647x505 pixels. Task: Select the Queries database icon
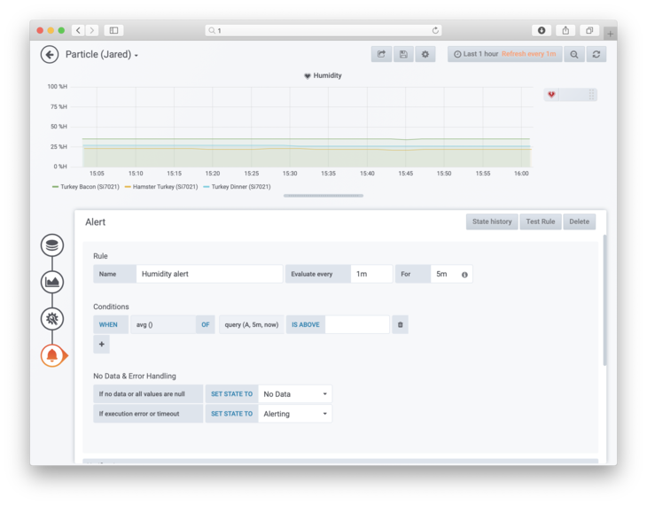coord(52,245)
